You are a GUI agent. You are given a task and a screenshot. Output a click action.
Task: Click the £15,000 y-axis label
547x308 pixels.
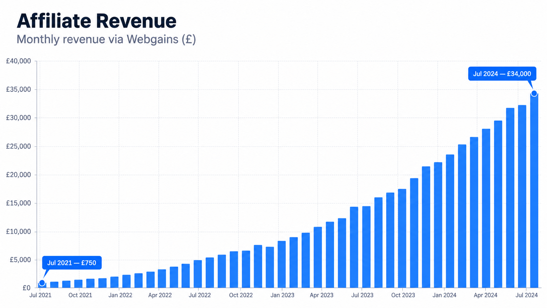tap(19, 203)
